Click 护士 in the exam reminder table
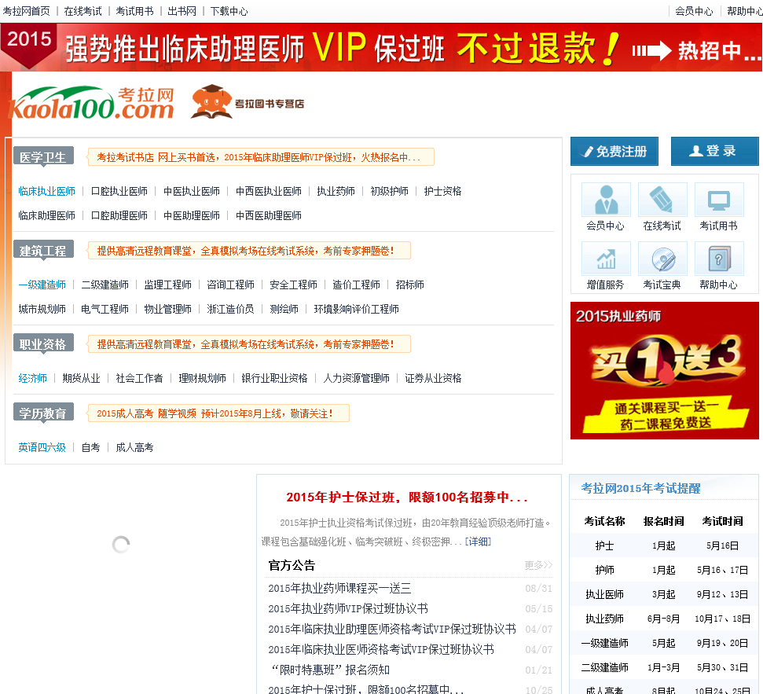This screenshot has width=763, height=694. [604, 545]
